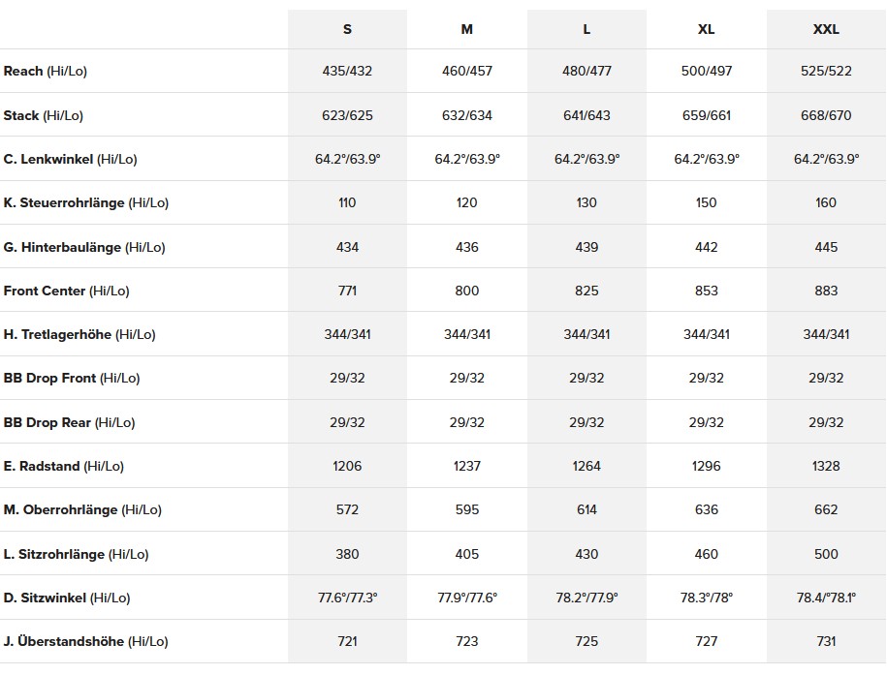Viewport: 887px width, 675px height.
Task: Click the 500 Sitzrohrlänge value for XXL
Action: (826, 554)
